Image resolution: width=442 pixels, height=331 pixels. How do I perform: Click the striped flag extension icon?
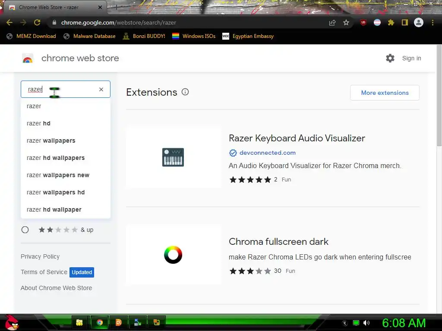(x=377, y=22)
